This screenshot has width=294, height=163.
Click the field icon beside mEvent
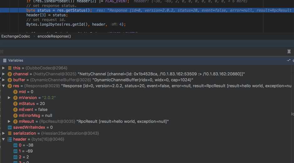pyautogui.click(x=15, y=110)
